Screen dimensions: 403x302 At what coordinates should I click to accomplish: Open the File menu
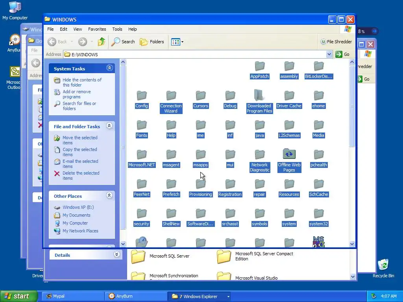coord(50,29)
